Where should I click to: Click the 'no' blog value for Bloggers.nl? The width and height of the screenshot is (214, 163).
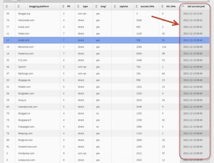coord(98,113)
